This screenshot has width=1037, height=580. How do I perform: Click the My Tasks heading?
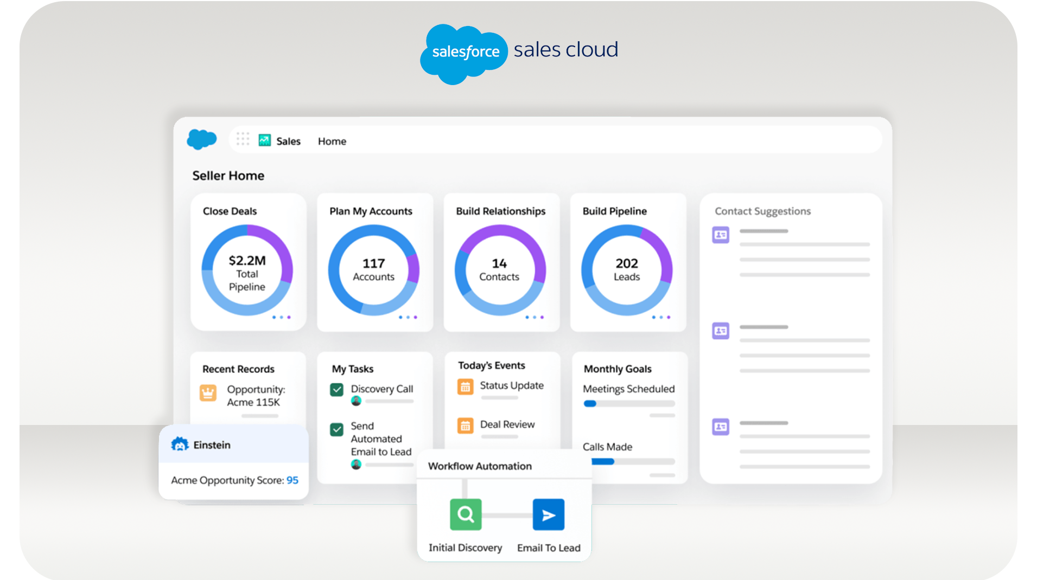pyautogui.click(x=353, y=369)
